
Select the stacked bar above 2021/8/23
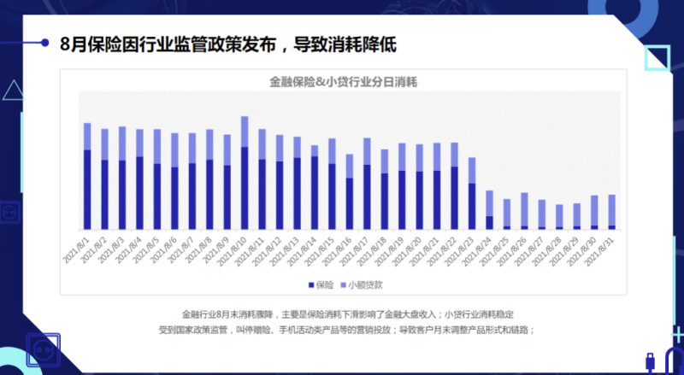(472, 194)
